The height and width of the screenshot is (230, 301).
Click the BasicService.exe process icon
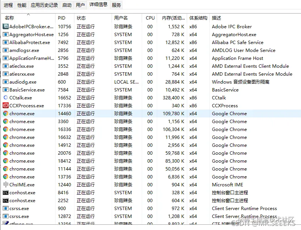click(6, 90)
